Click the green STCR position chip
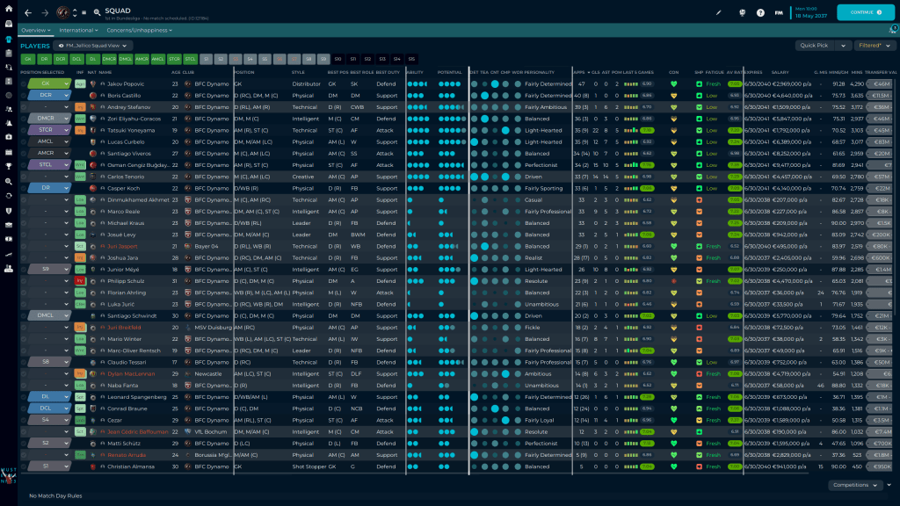 [x=176, y=59]
